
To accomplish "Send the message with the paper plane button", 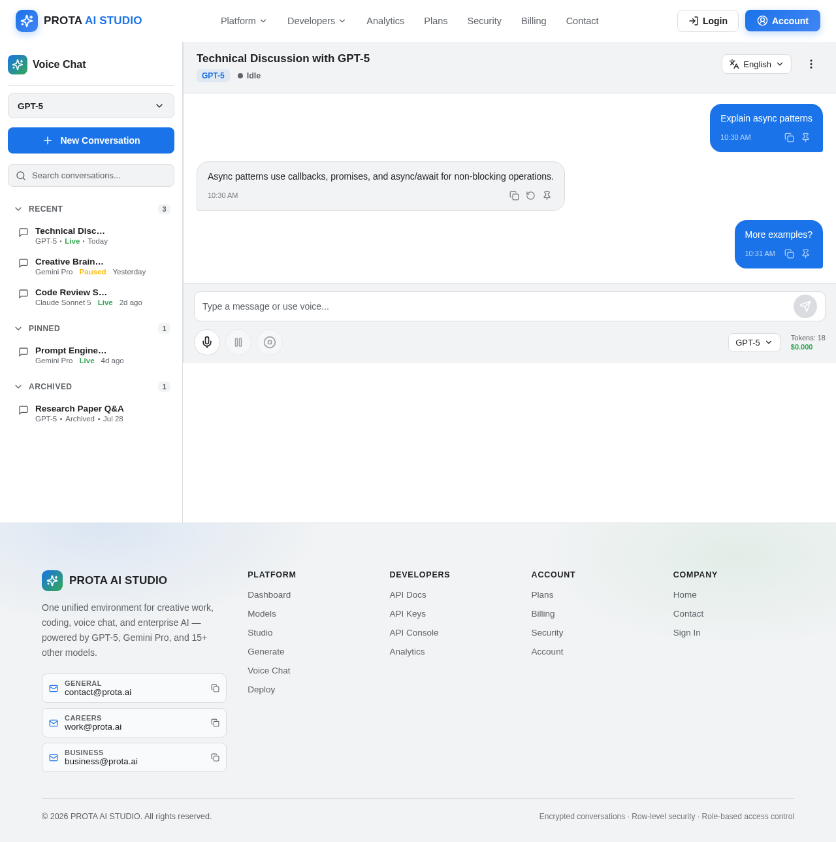I will tap(805, 306).
